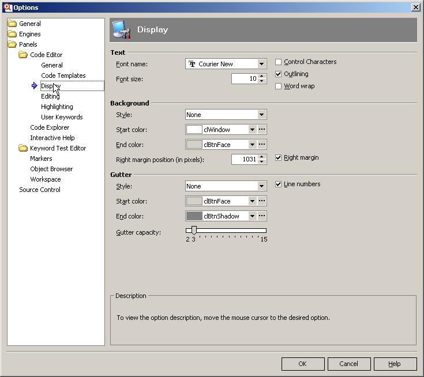Click the Panels folder icon
424x377 pixels.
click(12, 44)
